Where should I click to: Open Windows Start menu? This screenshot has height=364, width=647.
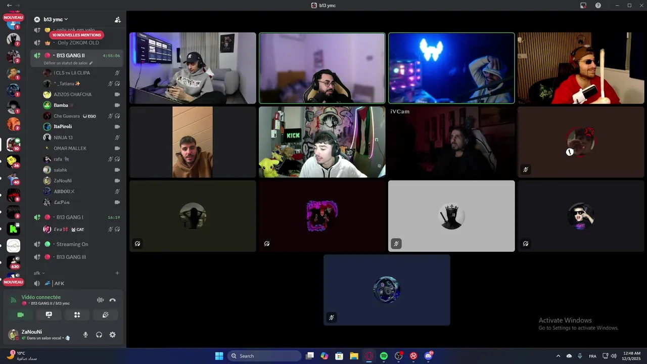[219, 356]
